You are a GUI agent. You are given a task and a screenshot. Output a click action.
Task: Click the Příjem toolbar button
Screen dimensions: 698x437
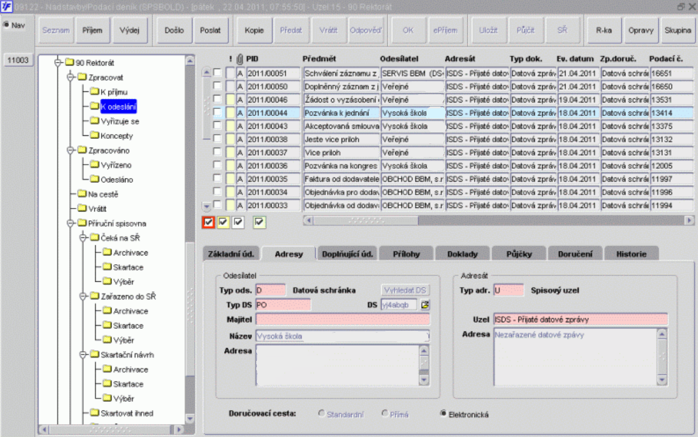tap(92, 30)
